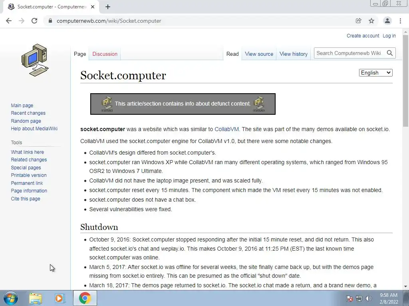The height and width of the screenshot is (306, 409).
Task: Open Random page link
Action: [x=26, y=121]
